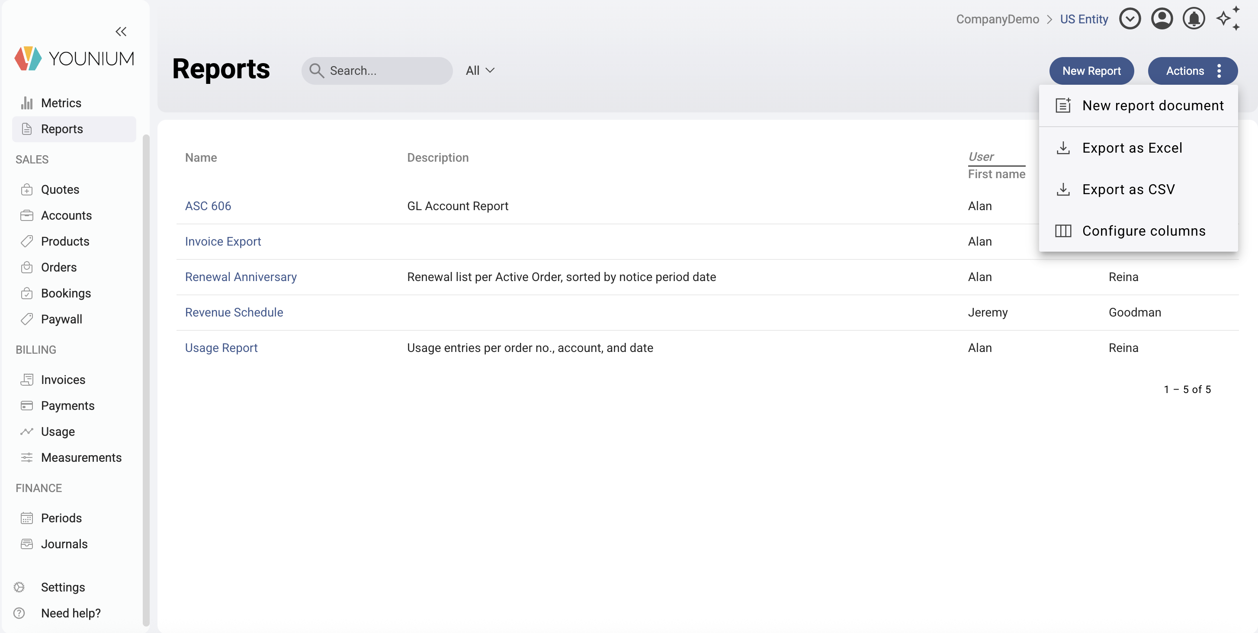The image size is (1258, 633).
Task: Open Metrics from the sidebar
Action: [61, 103]
